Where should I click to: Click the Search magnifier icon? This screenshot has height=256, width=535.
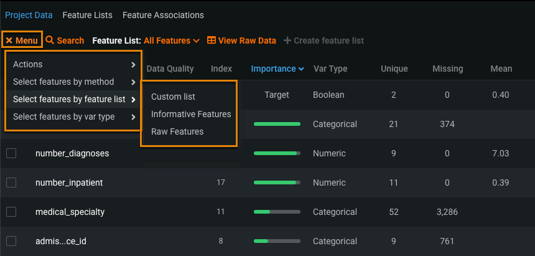[50, 40]
